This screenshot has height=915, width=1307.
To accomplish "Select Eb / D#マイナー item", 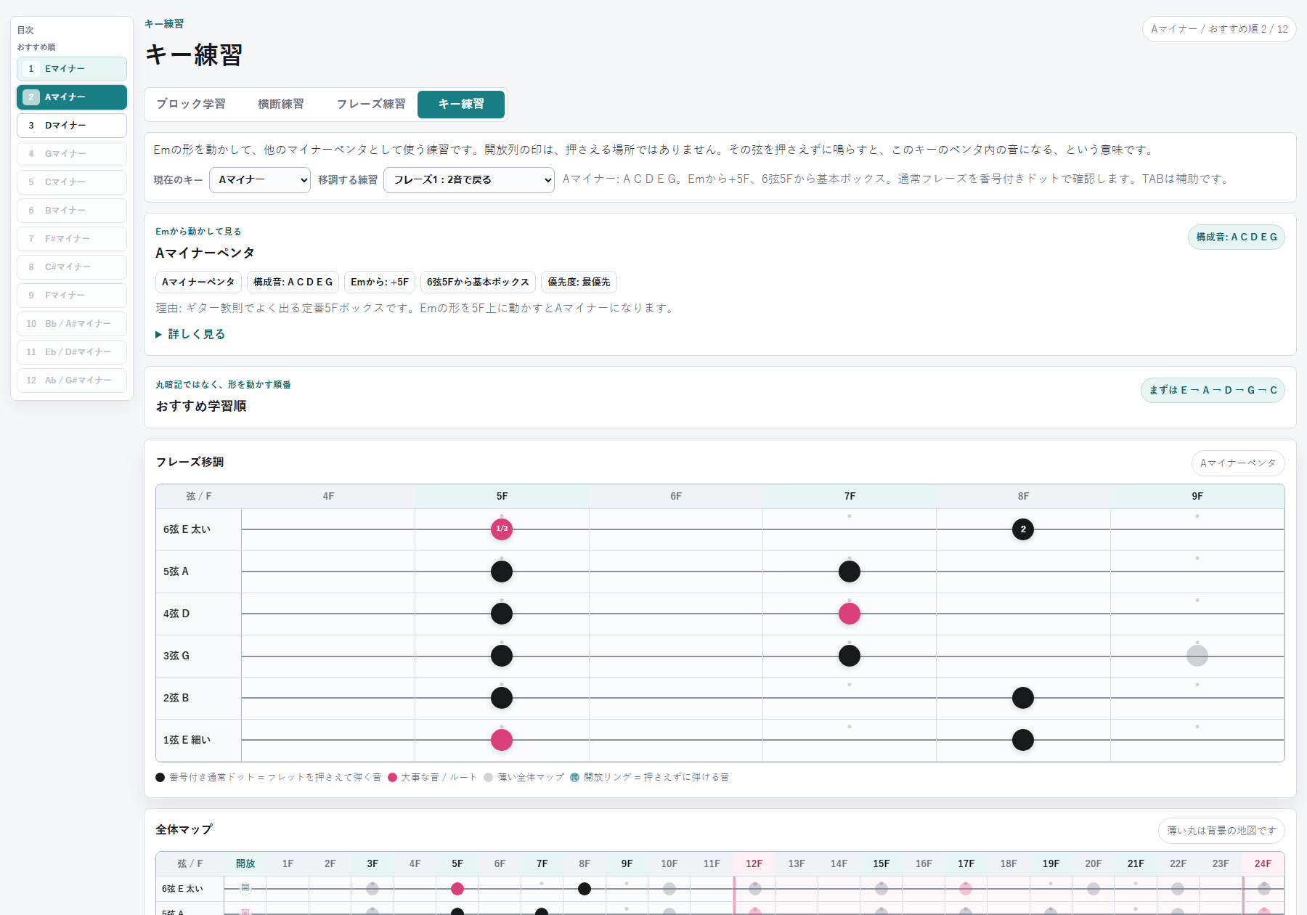I will (x=72, y=352).
